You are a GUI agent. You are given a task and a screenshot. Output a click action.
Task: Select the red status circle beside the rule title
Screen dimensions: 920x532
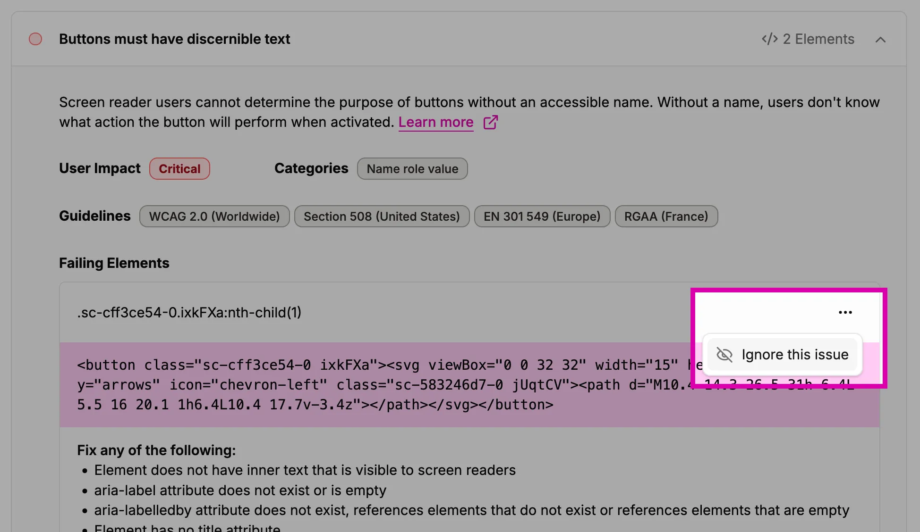[35, 39]
